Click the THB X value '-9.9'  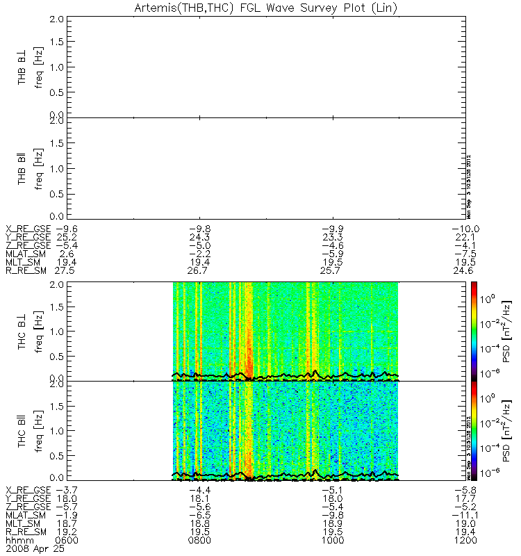pos(333,229)
